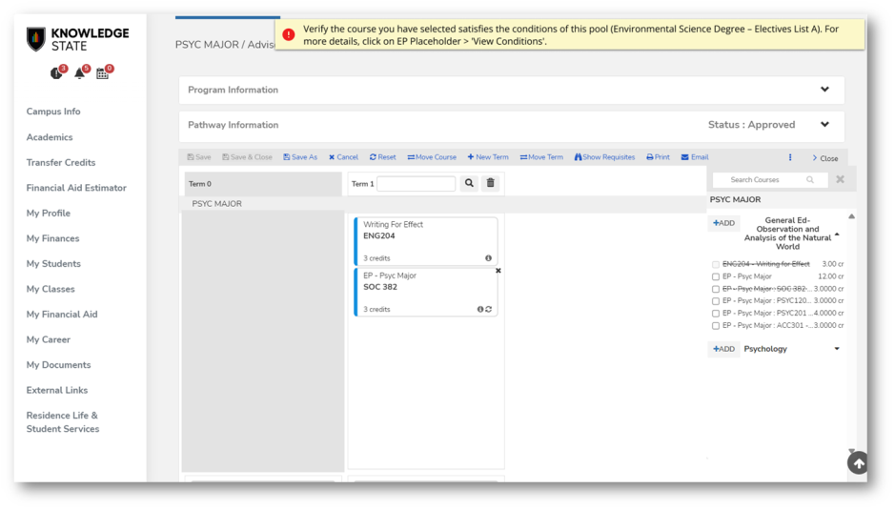
Task: Delete Term 1 using the trash icon
Action: (491, 183)
